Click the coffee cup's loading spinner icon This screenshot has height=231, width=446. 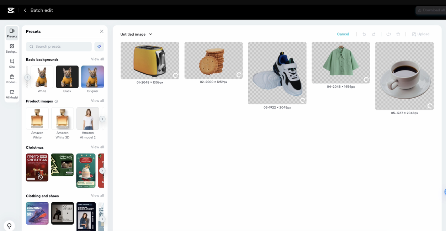pos(430,106)
